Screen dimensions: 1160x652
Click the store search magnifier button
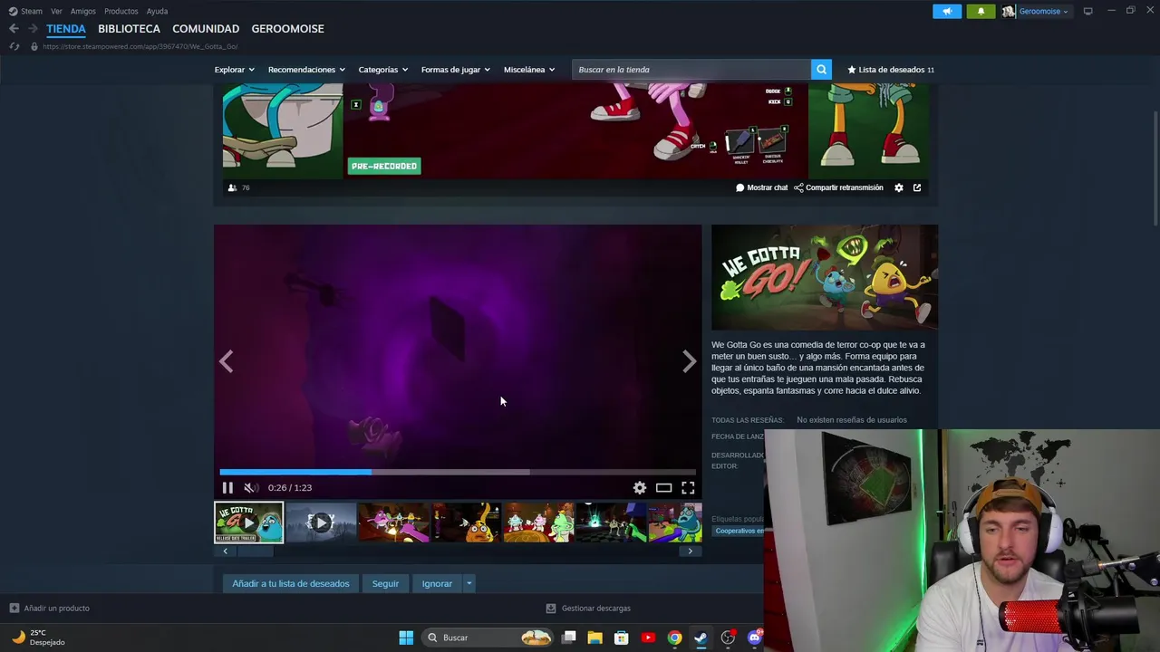pyautogui.click(x=821, y=70)
